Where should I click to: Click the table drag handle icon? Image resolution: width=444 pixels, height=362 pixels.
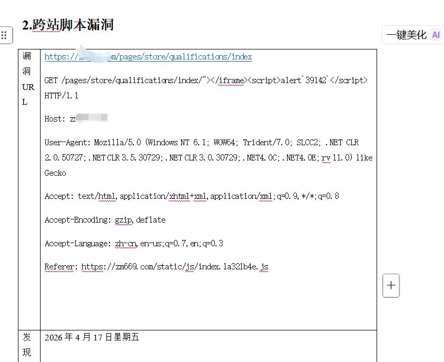pos(4,36)
